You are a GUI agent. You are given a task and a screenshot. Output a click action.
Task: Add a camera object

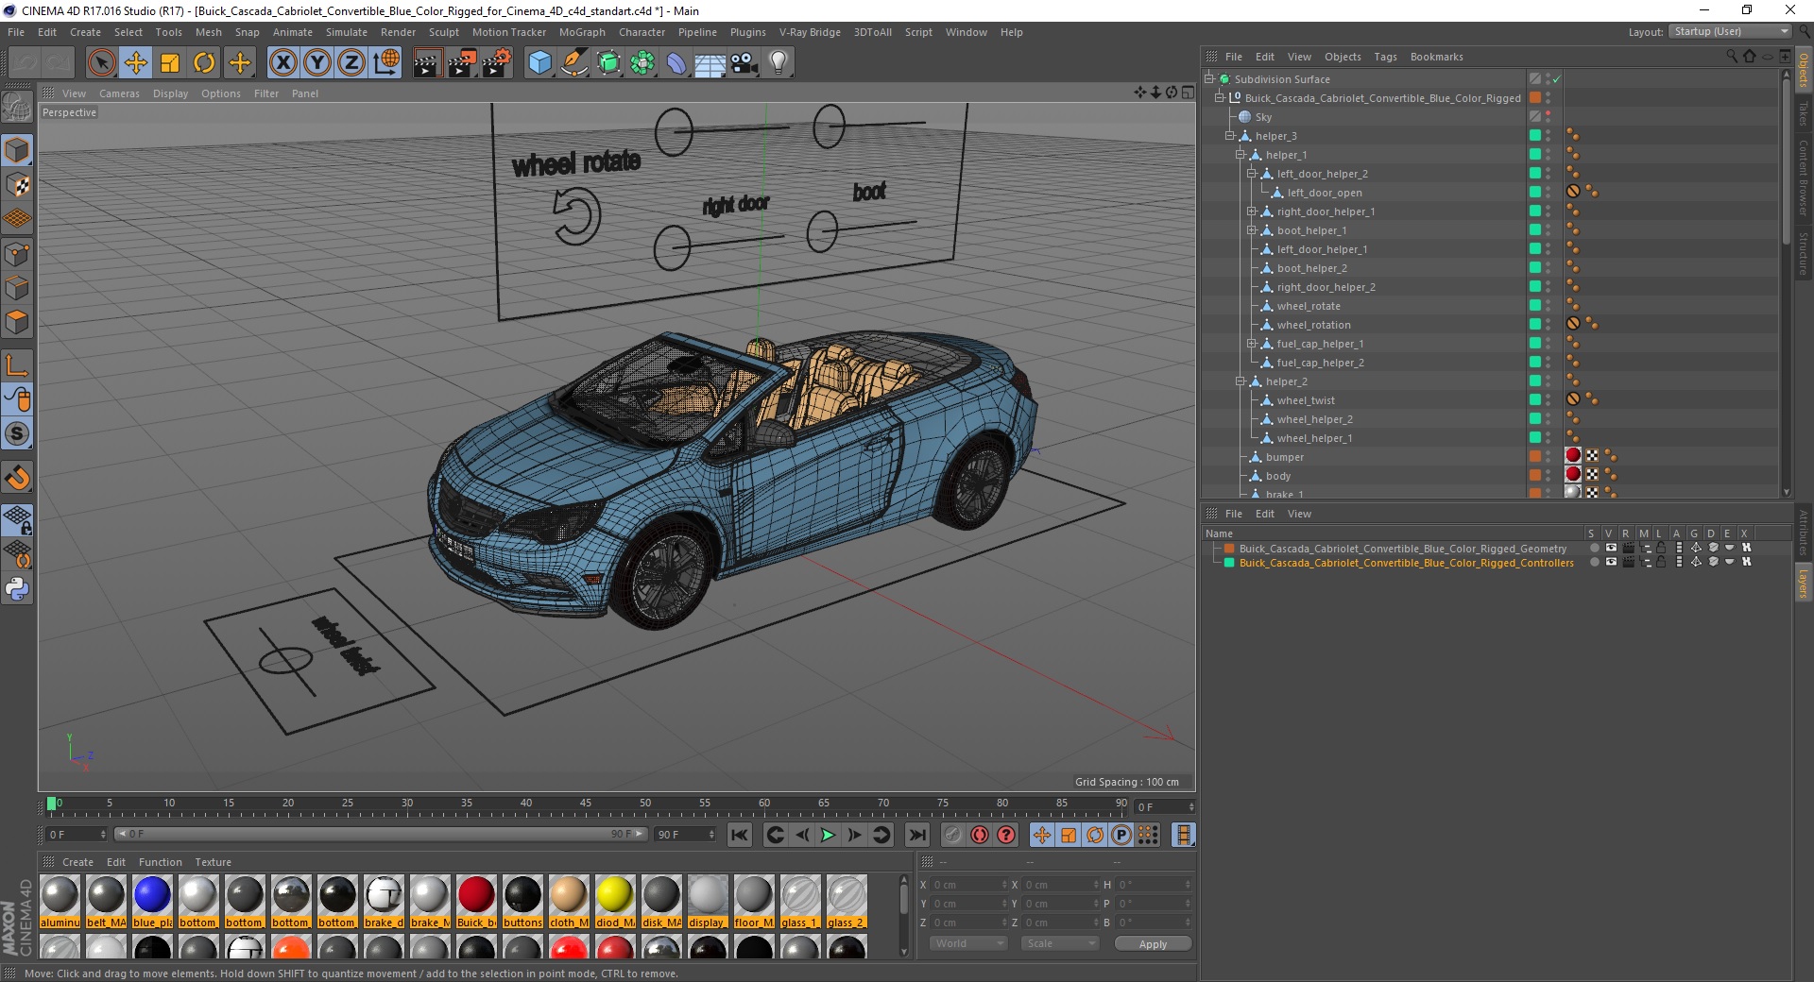(x=744, y=63)
